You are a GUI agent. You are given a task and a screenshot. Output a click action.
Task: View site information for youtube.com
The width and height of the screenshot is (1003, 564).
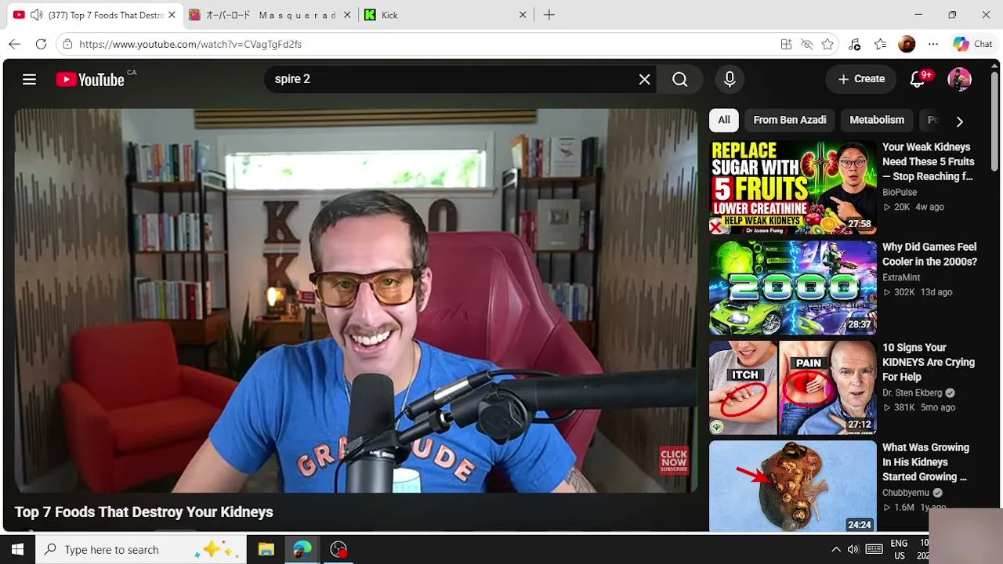point(67,44)
